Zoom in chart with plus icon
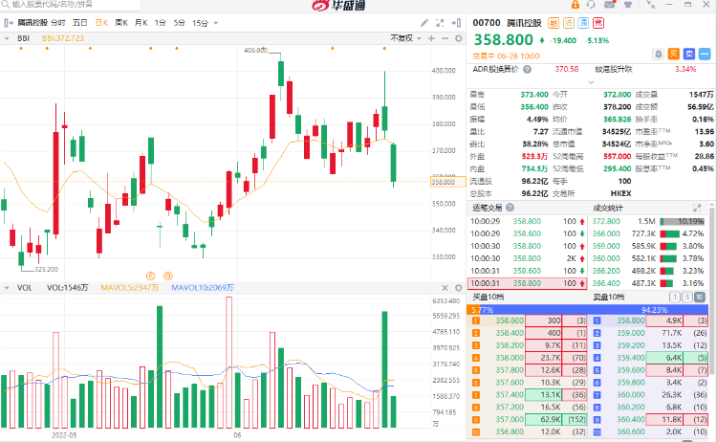 (x=431, y=38)
